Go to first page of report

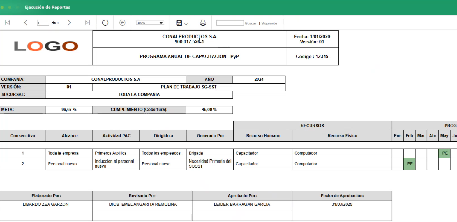[8, 23]
